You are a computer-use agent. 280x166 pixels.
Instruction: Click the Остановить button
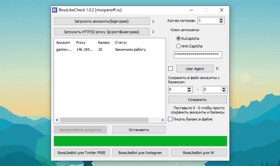point(139,130)
